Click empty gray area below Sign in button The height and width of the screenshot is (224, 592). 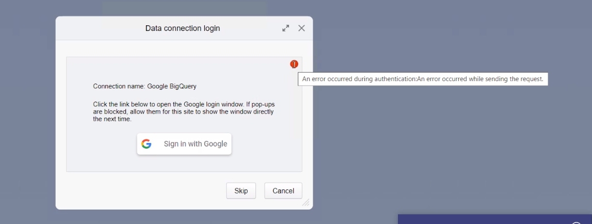click(184, 163)
